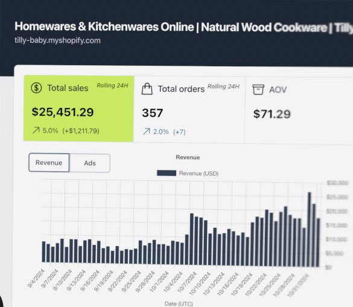This screenshot has height=307, width=353.
Task: Click the up arrow icon beside 5.0%
Action: (x=36, y=130)
